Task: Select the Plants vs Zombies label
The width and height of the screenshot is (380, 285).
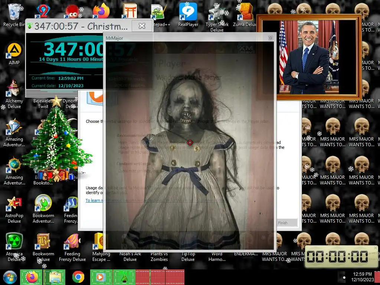Action: pyautogui.click(x=159, y=256)
